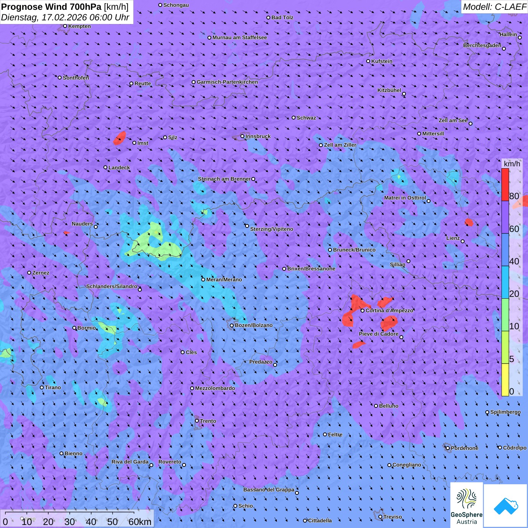Click the Meran/Merano marker
Image resolution: width=528 pixels, height=528 pixels.
click(203, 279)
